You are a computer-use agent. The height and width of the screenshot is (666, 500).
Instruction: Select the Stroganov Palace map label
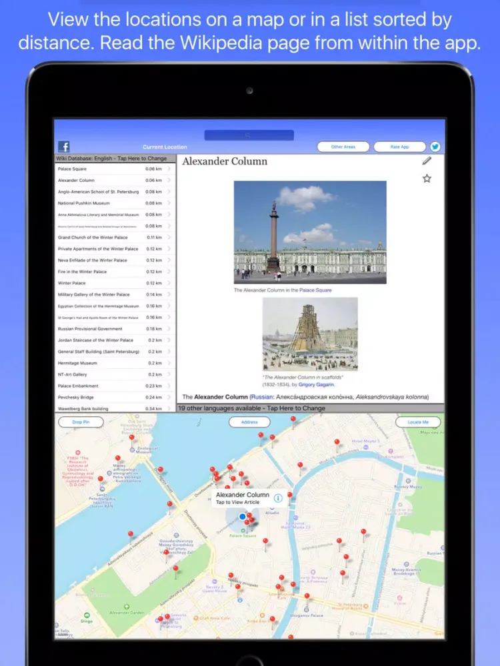[x=307, y=615]
